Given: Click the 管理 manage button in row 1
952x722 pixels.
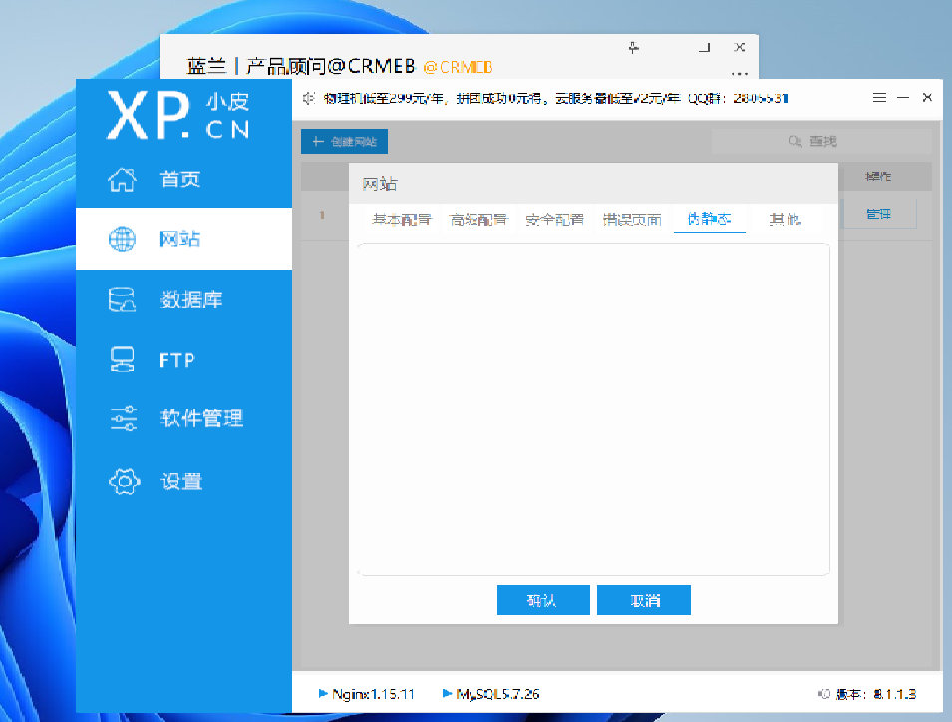Looking at the screenshot, I should (878, 214).
